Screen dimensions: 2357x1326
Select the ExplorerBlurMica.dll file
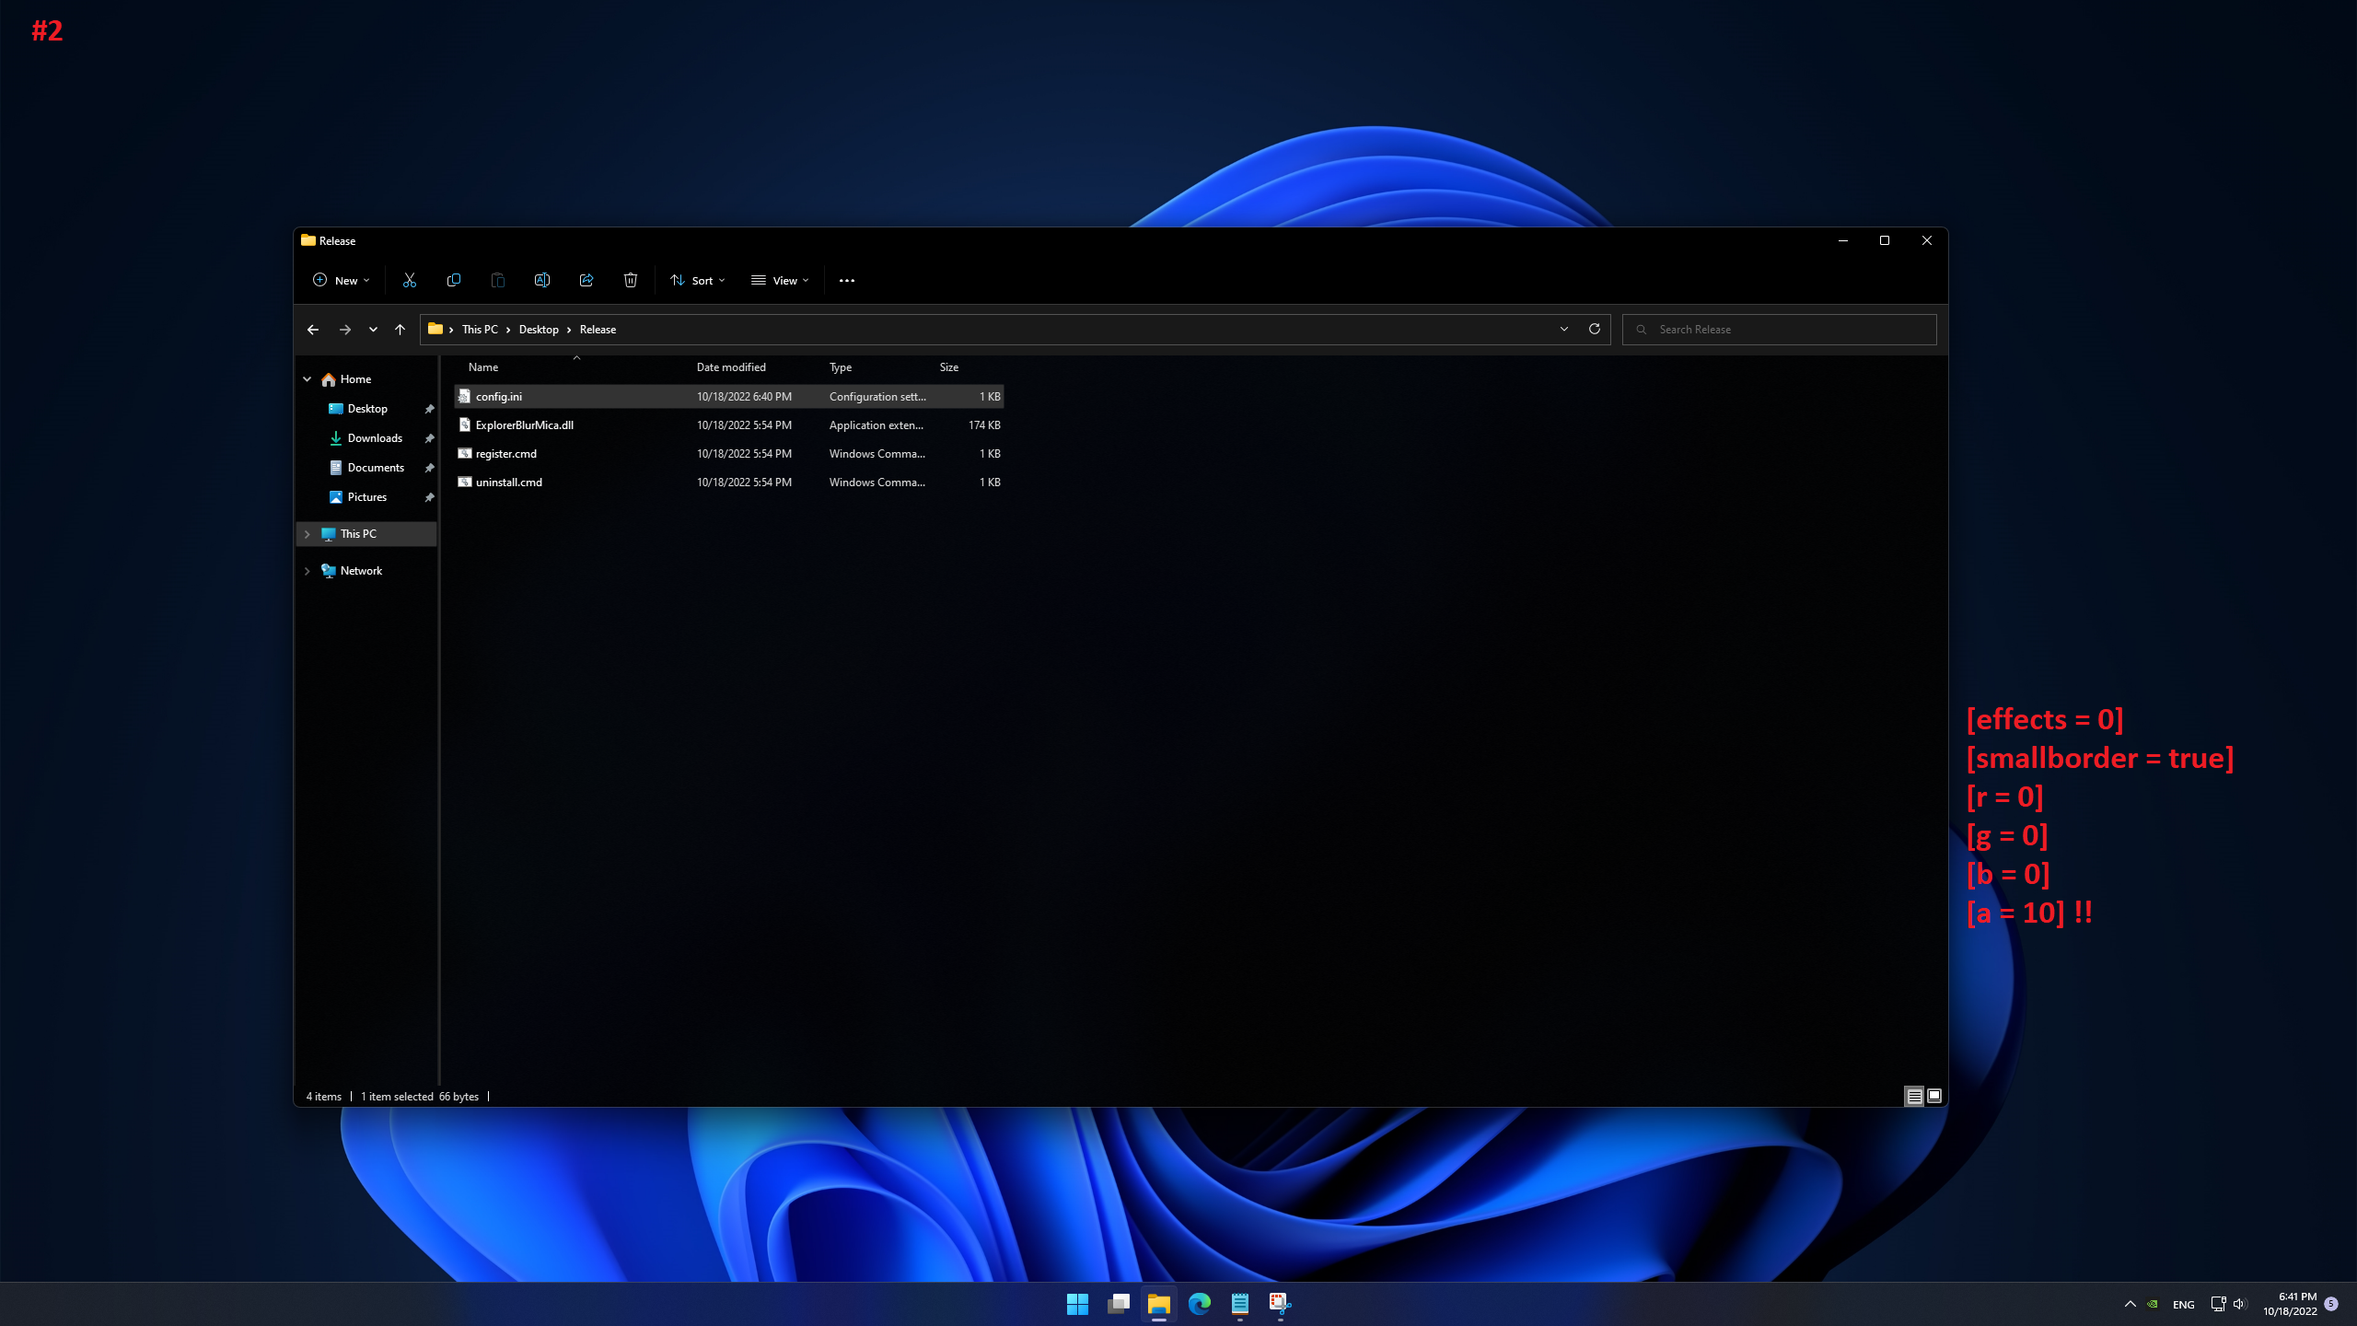[x=729, y=425]
